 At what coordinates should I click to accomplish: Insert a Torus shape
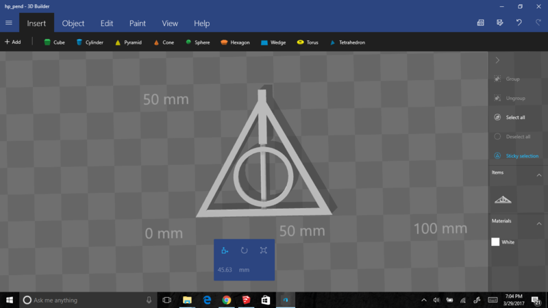click(308, 42)
